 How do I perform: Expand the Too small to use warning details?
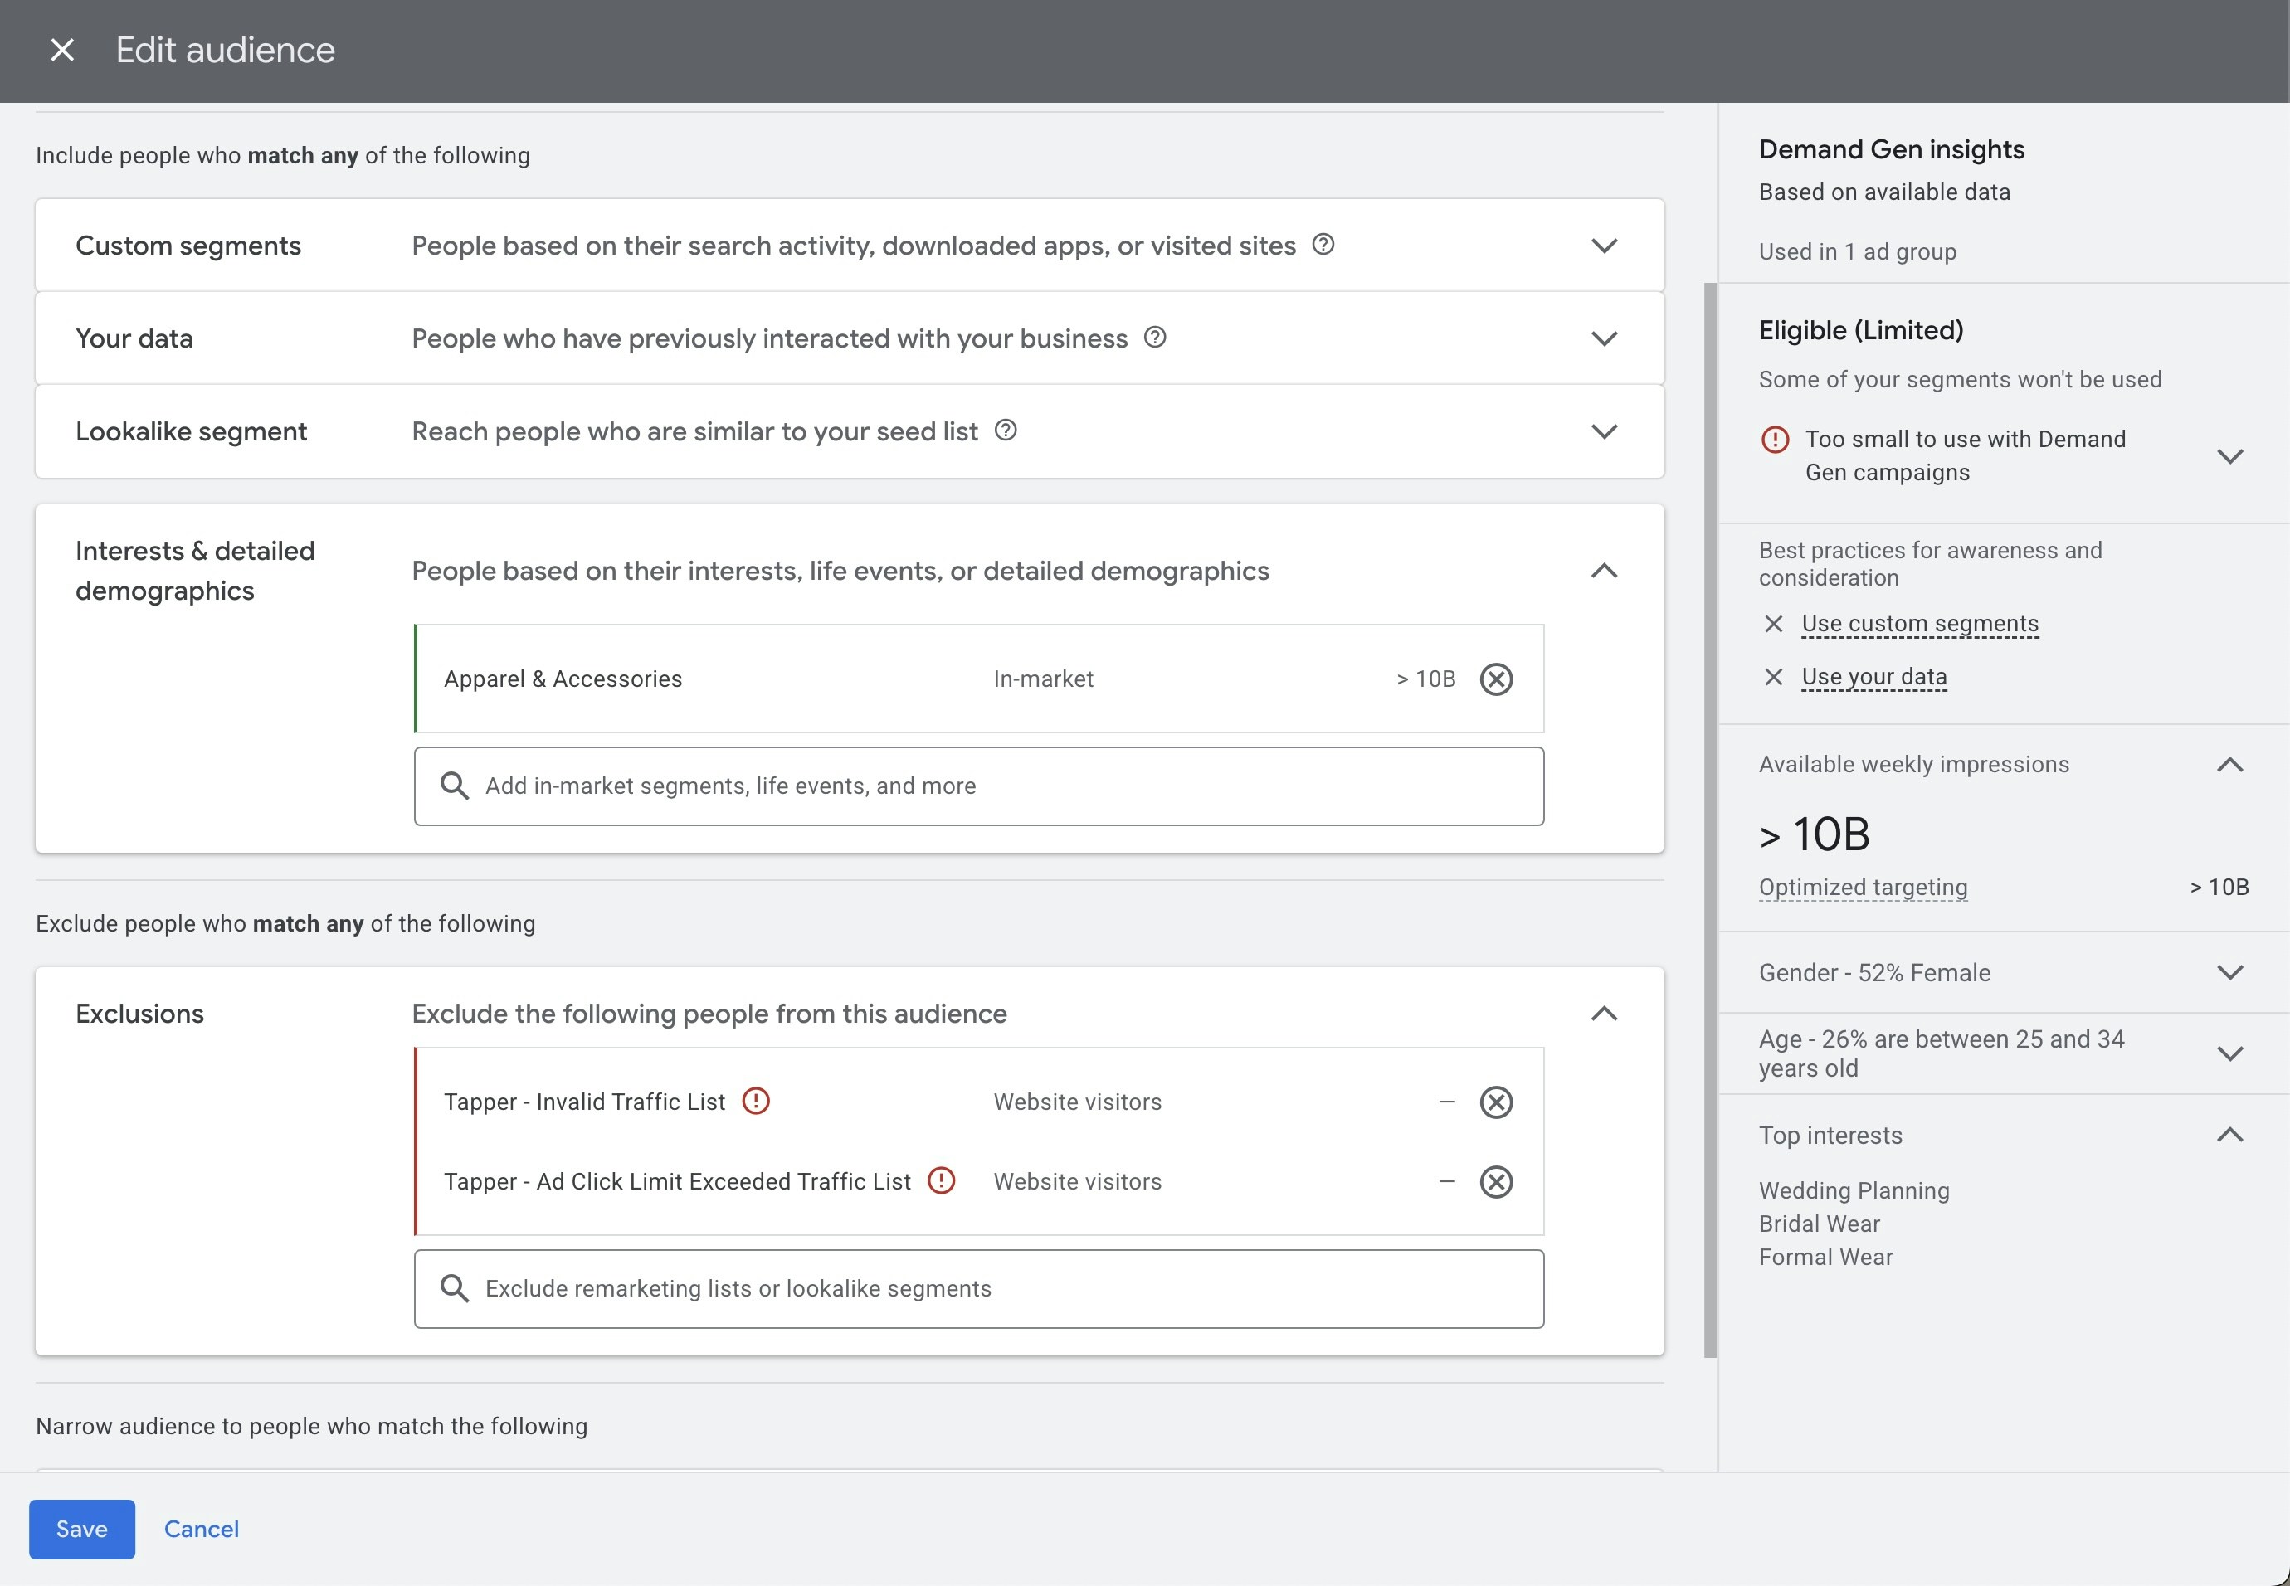pyautogui.click(x=2231, y=456)
